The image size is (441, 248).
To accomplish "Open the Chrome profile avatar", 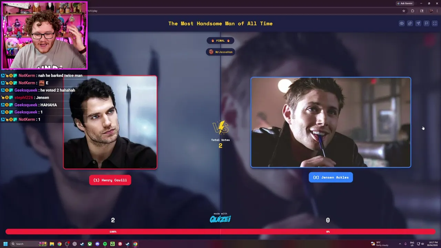I will pos(431,11).
